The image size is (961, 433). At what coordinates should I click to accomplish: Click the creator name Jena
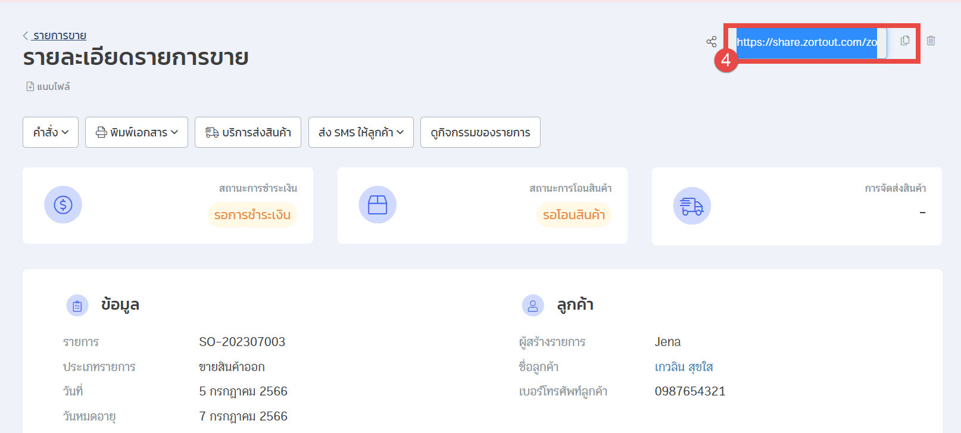(x=667, y=342)
